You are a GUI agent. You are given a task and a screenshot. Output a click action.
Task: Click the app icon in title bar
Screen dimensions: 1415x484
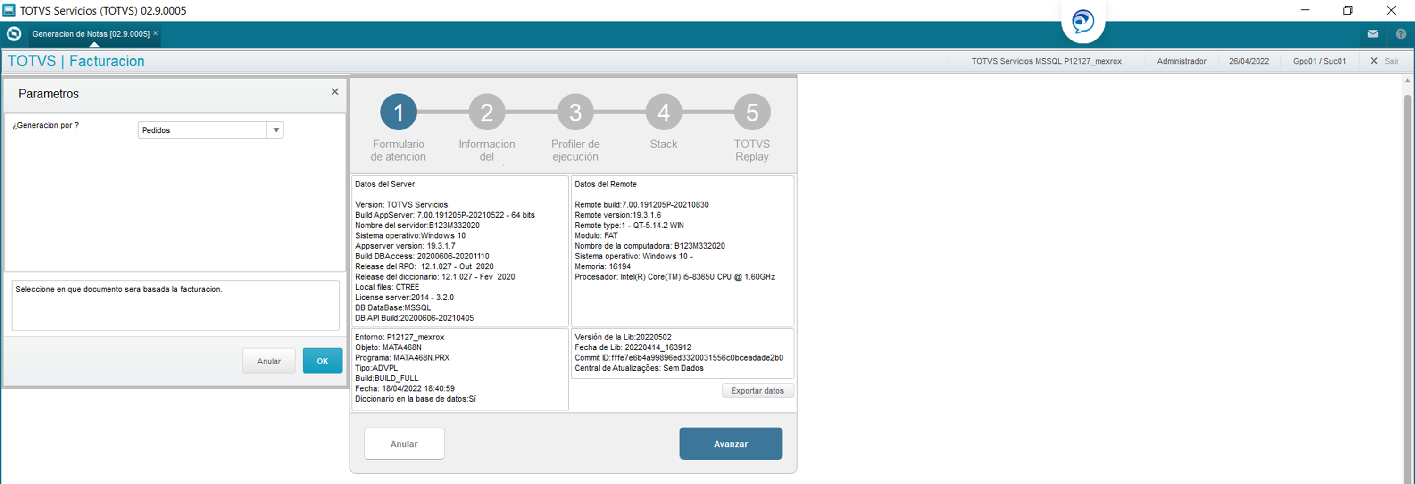[9, 10]
